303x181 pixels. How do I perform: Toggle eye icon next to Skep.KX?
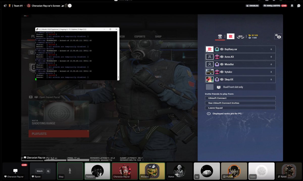[x=222, y=79]
